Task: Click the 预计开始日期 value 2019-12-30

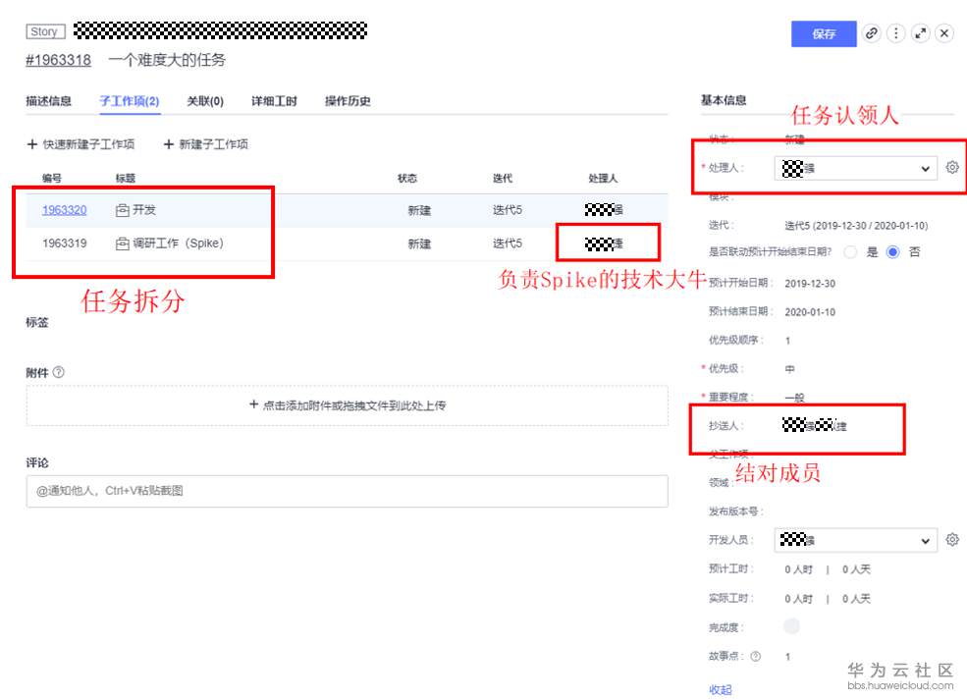Action: click(x=810, y=284)
